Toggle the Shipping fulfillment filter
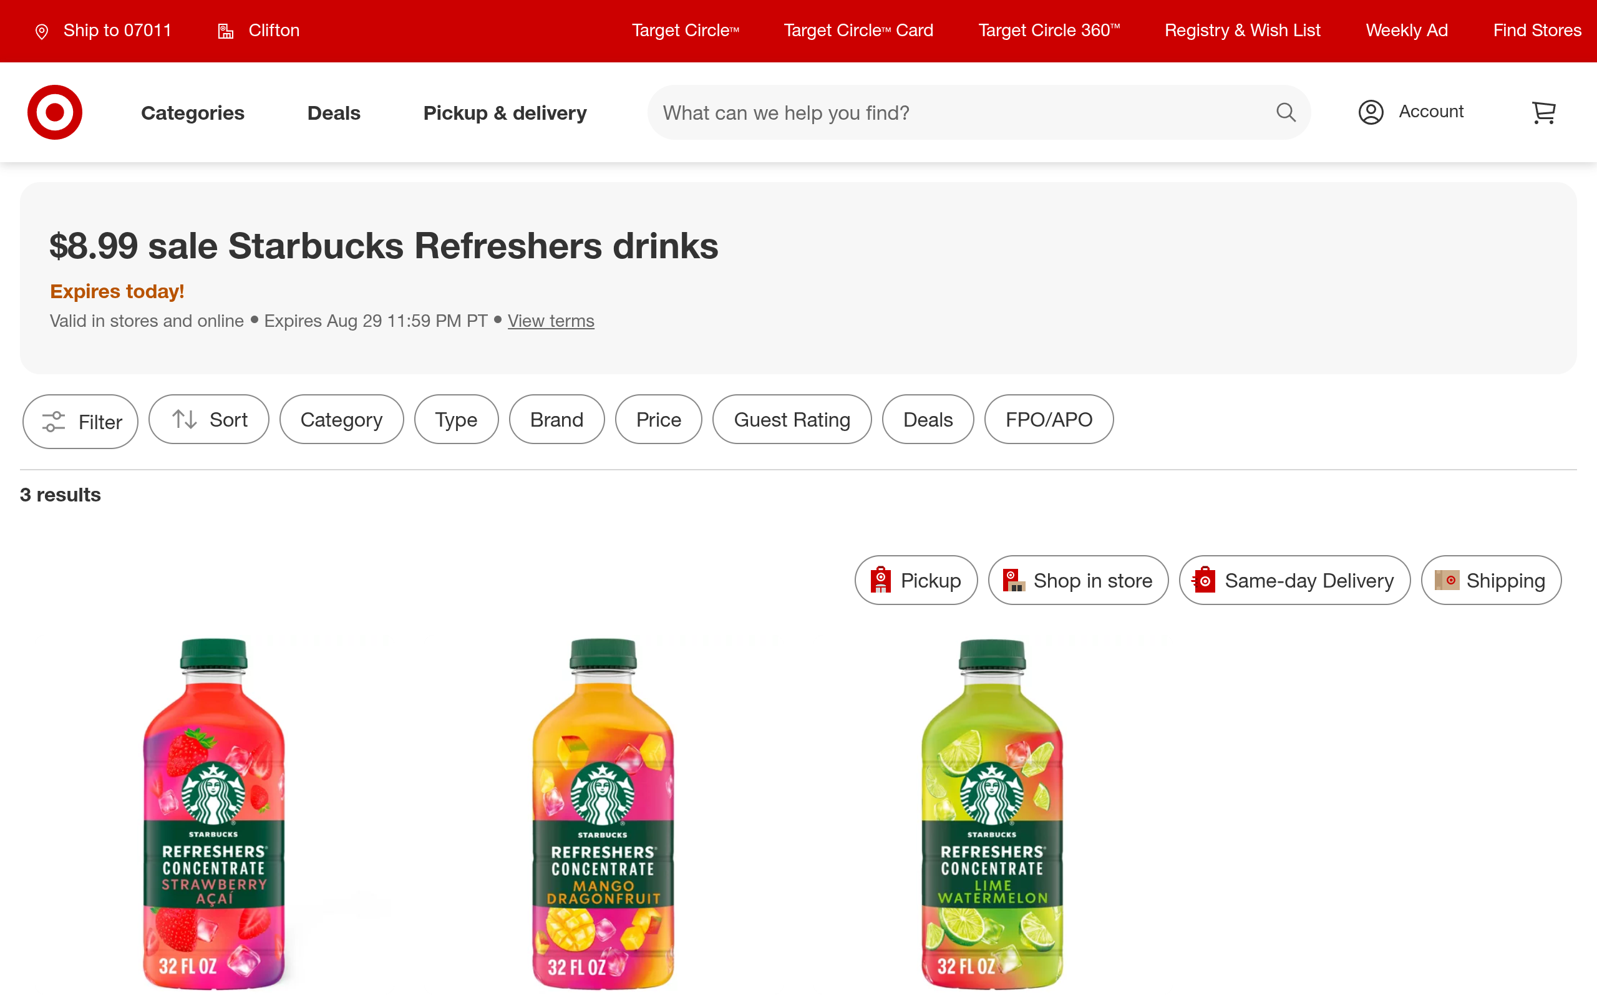The width and height of the screenshot is (1597, 998). [1492, 580]
